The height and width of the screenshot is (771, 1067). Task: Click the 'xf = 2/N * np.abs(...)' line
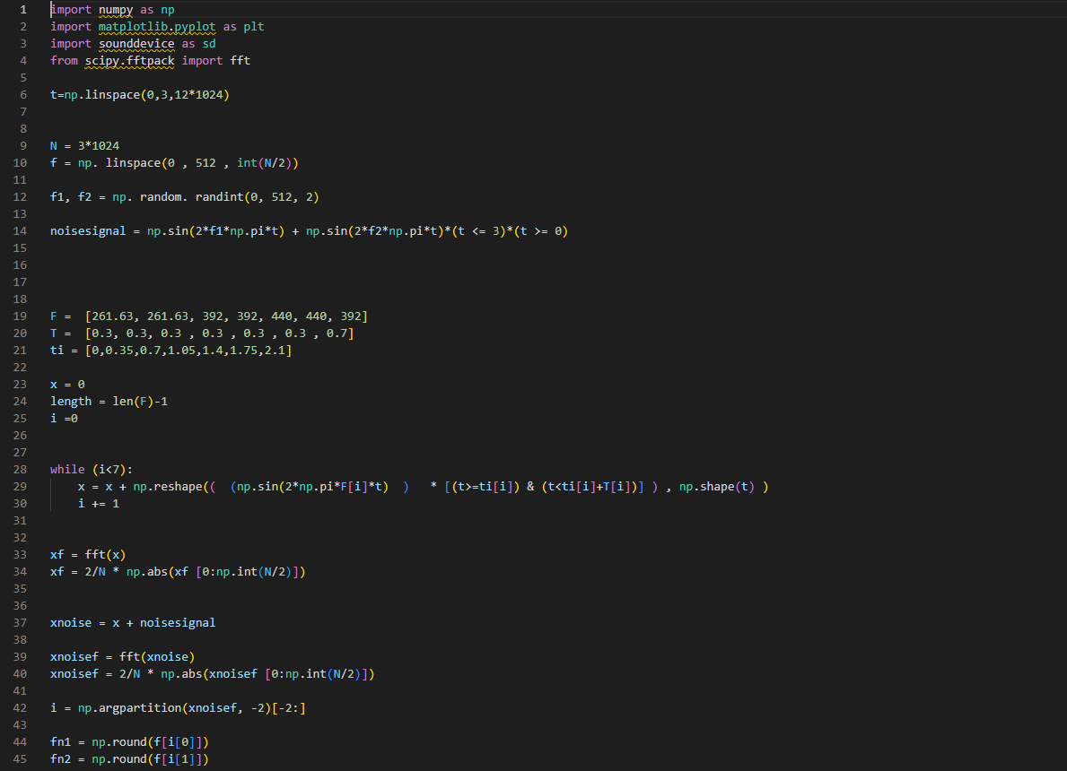coord(178,571)
